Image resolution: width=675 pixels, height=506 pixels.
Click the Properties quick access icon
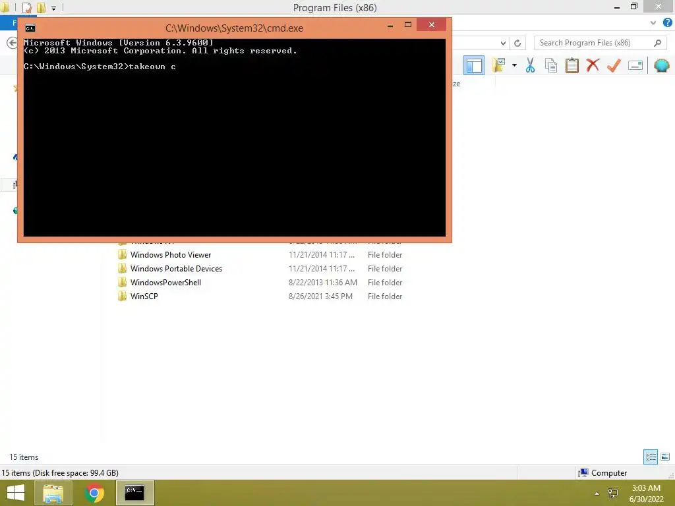26,8
